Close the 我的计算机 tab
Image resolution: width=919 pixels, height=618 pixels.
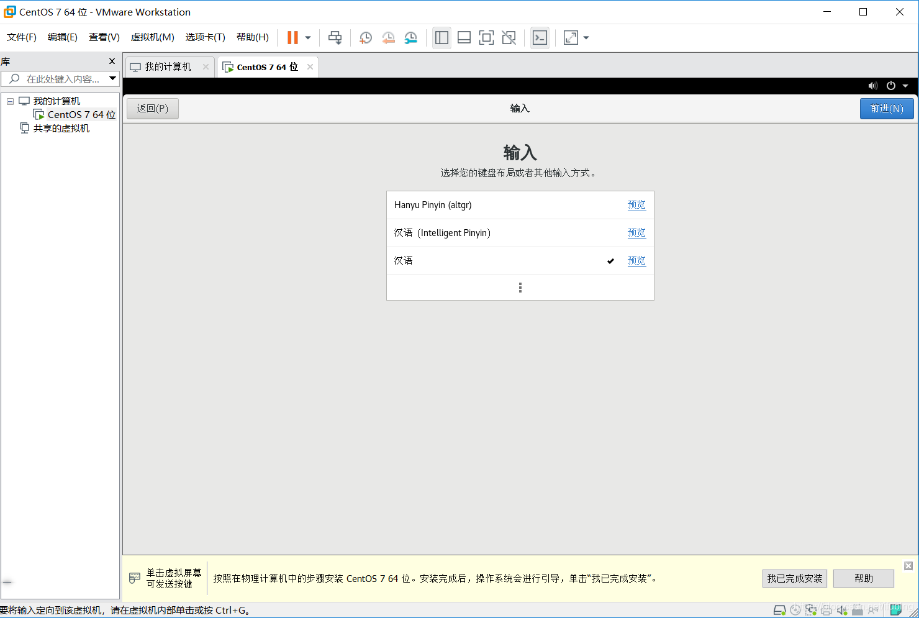(x=206, y=66)
